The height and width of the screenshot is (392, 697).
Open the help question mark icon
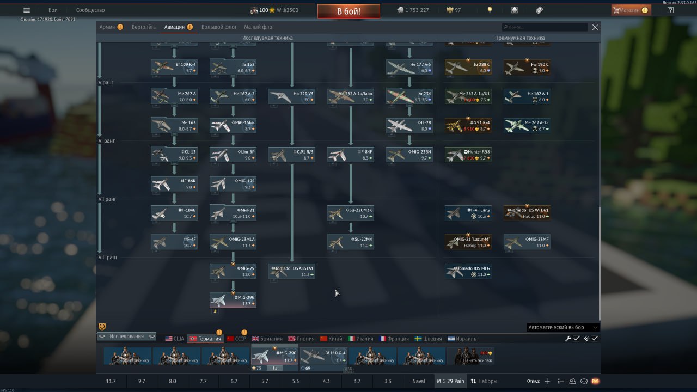pos(670,10)
